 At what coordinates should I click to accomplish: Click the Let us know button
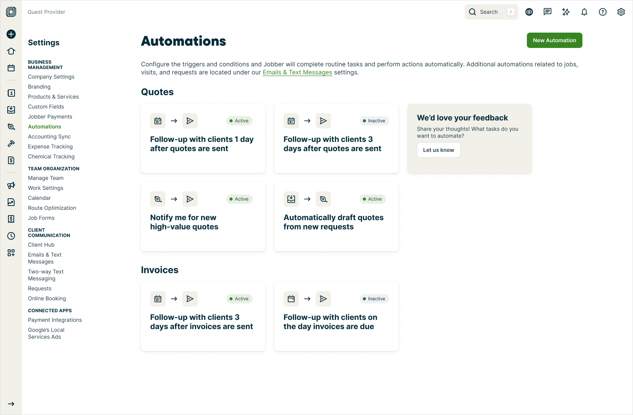[438, 150]
